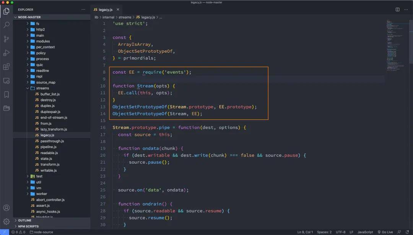Close the legacy.js tab

[x=118, y=10]
